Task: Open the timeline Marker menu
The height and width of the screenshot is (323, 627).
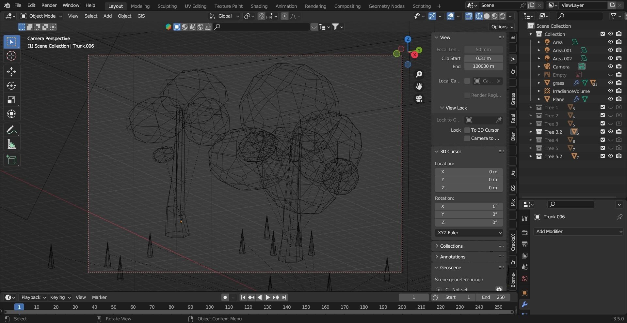Action: 99,297
